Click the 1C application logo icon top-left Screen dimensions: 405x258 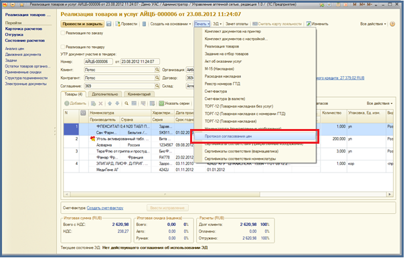tap(5, 5)
